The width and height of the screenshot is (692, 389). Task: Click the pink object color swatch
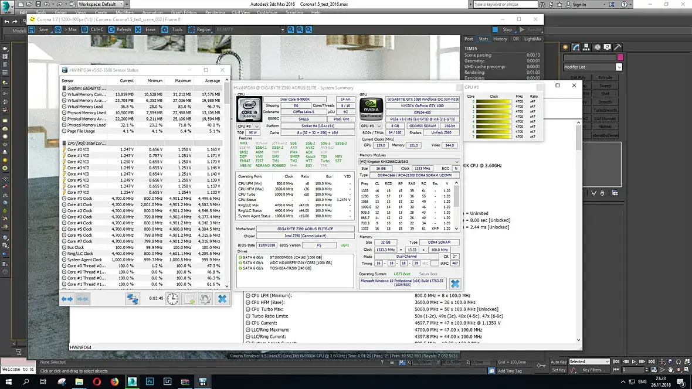[620, 57]
